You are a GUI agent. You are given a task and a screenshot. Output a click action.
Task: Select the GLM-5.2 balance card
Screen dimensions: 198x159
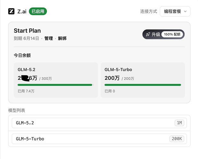click(x=56, y=80)
